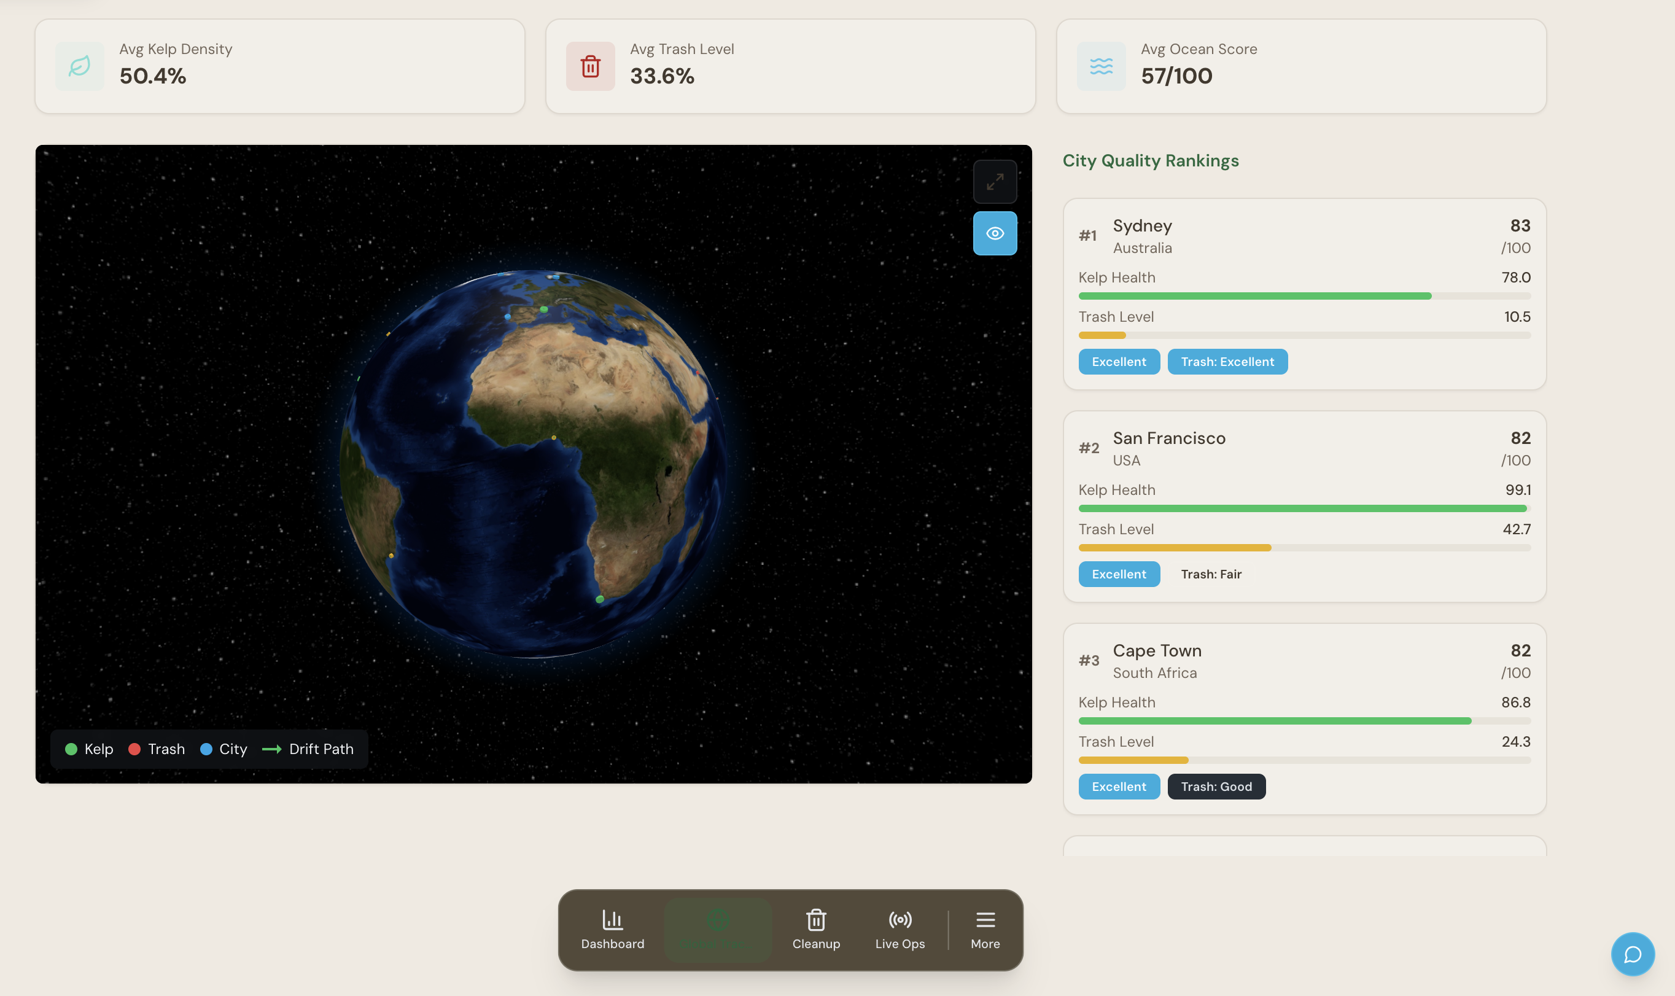Click the Avg Trash Level trash icon

click(590, 66)
